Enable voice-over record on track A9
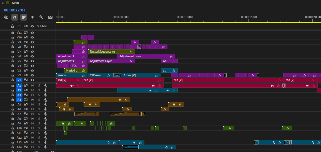 (46, 124)
